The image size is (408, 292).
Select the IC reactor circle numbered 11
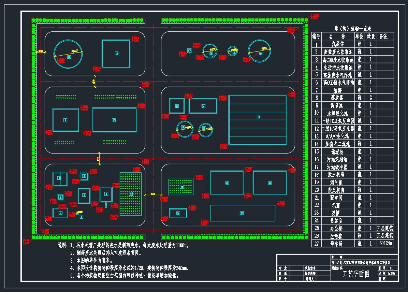185,127
